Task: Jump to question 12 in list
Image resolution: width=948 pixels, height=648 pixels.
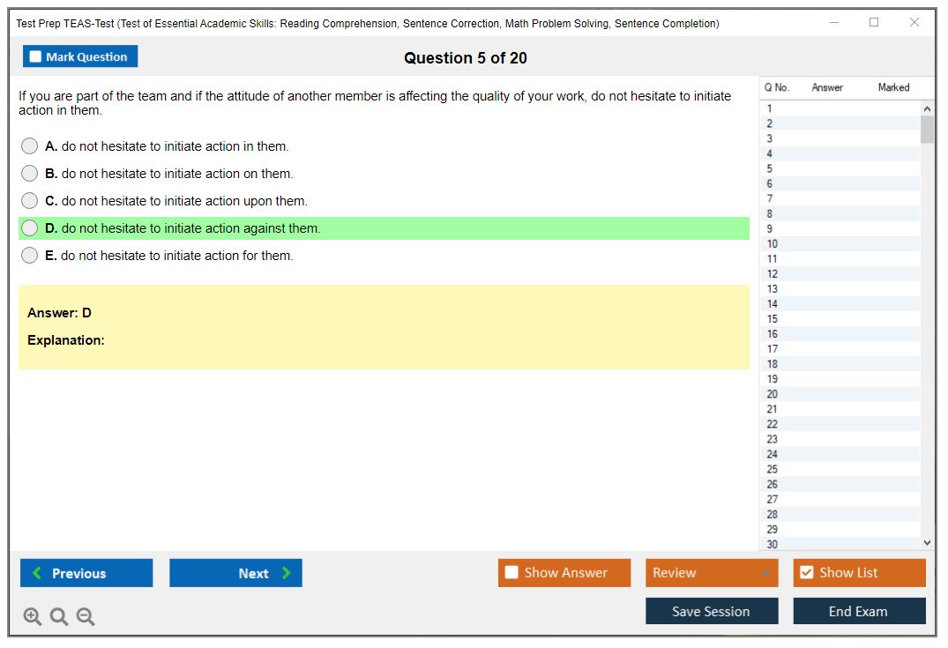Action: [773, 274]
